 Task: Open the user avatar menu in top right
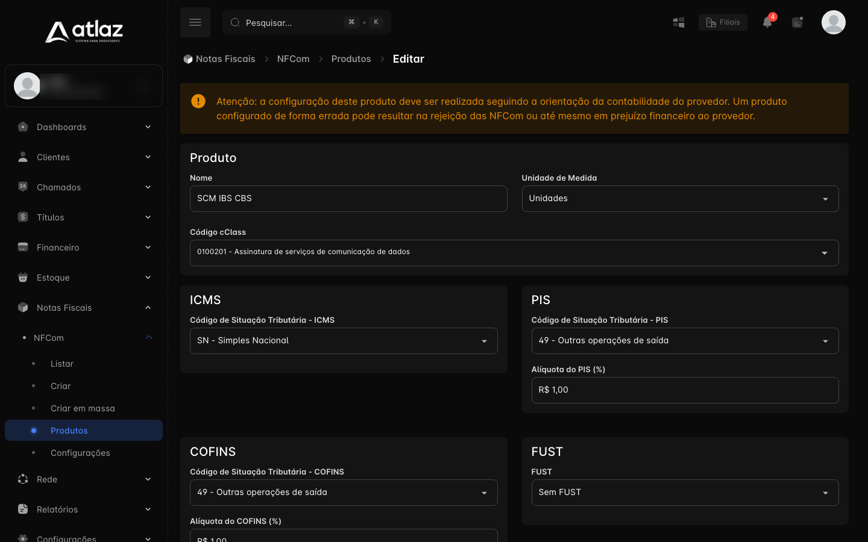pyautogui.click(x=834, y=22)
